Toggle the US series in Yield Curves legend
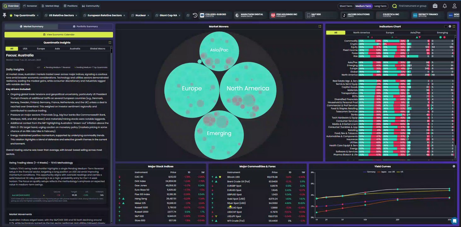The image size is (461, 227). 400,172
